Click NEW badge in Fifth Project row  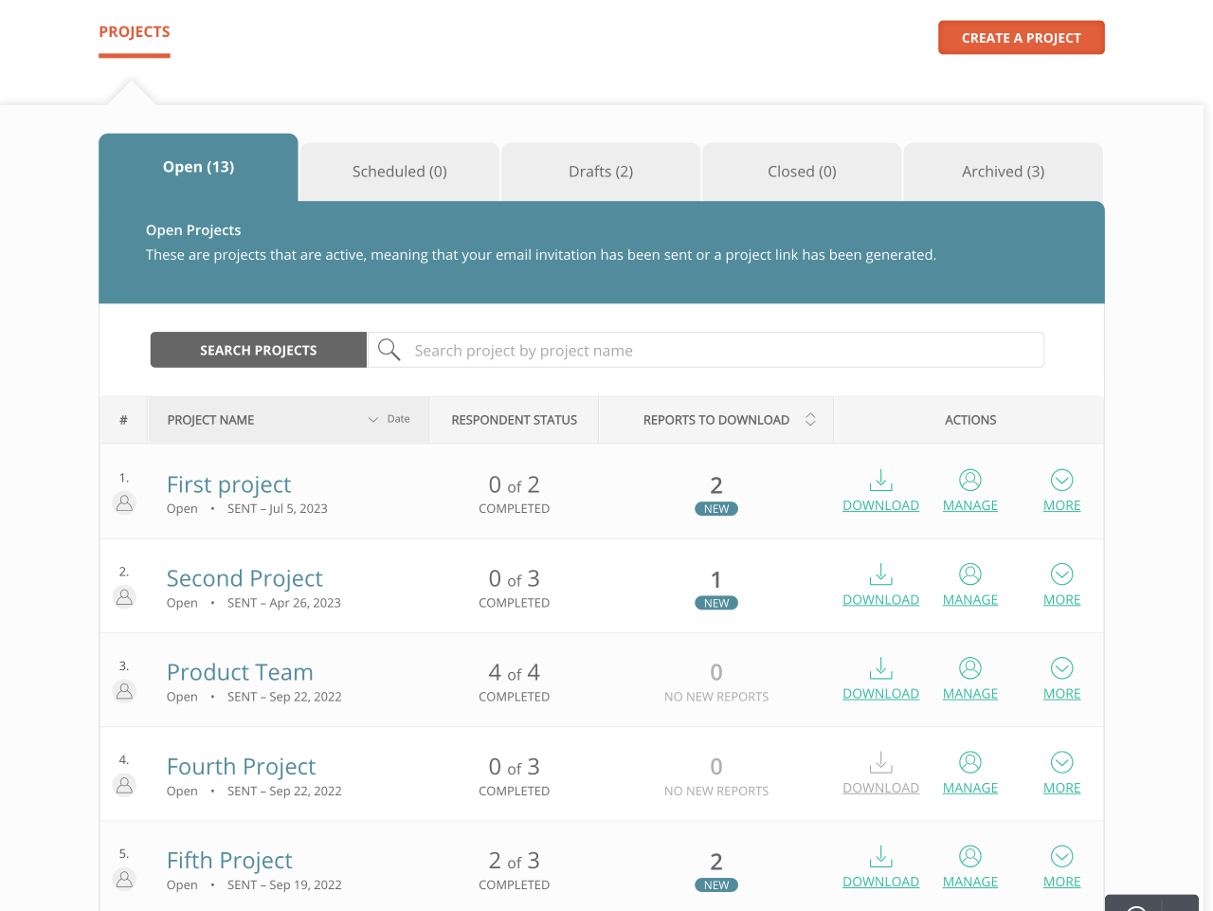[x=716, y=885]
